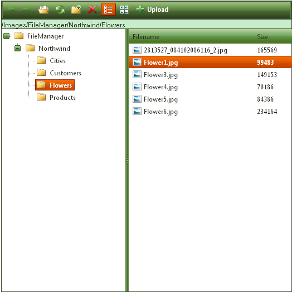Image resolution: width=292 pixels, height=292 pixels.
Task: Click the green Back arrow icon
Action: pyautogui.click(x=11, y=9)
